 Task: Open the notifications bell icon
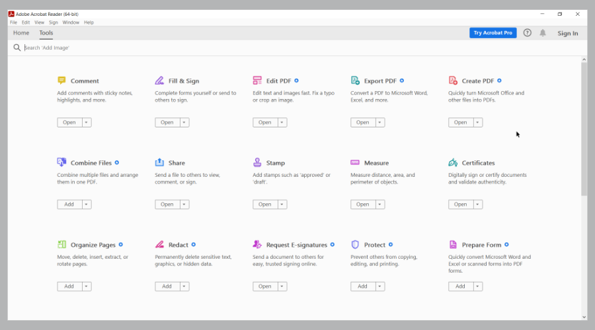(543, 33)
